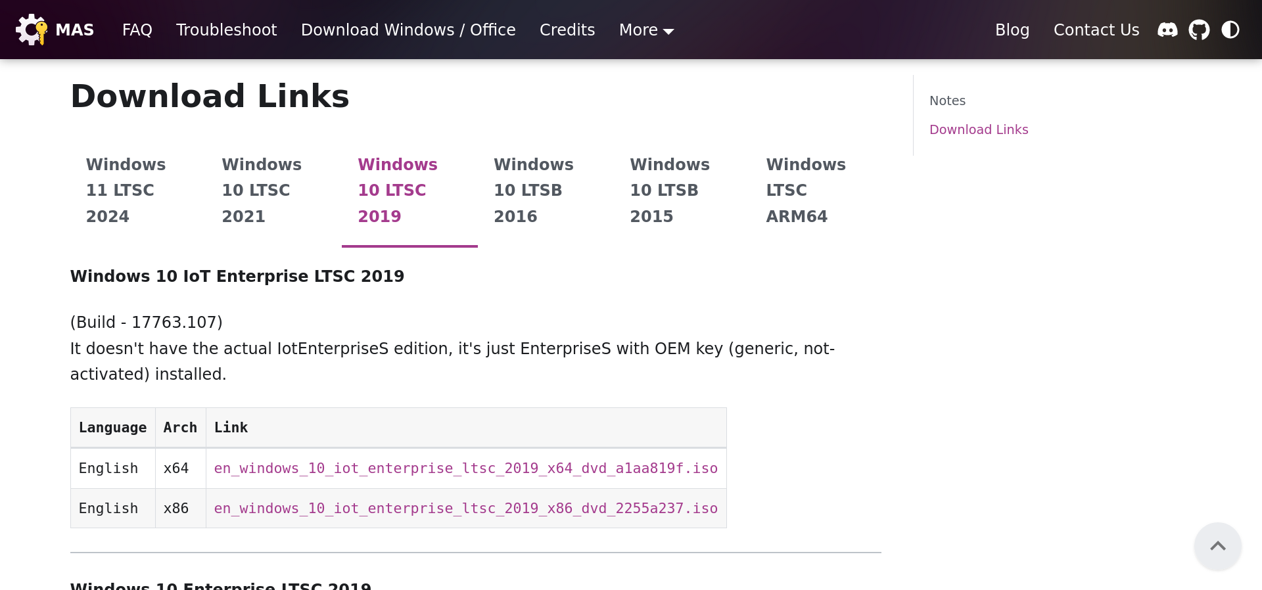Click the MAS gear logo icon

pos(31,30)
